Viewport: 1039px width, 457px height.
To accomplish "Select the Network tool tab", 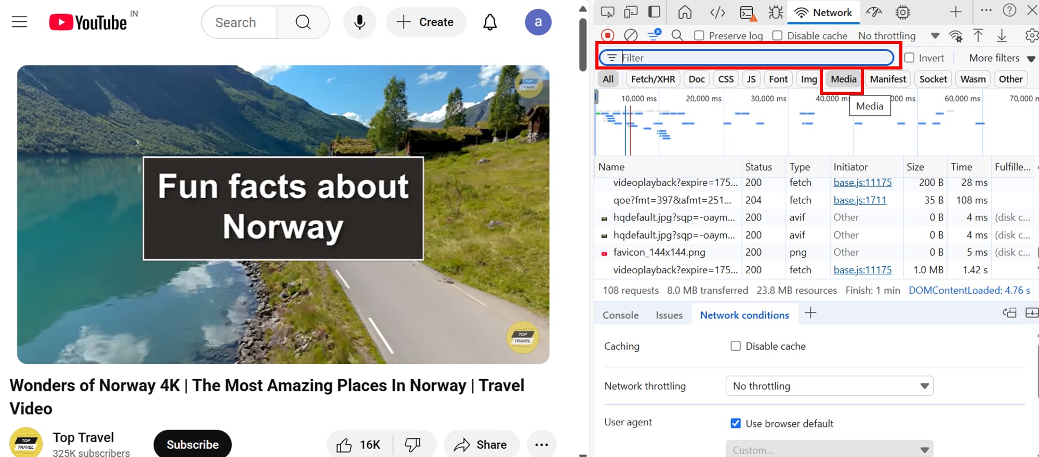I will click(x=823, y=12).
